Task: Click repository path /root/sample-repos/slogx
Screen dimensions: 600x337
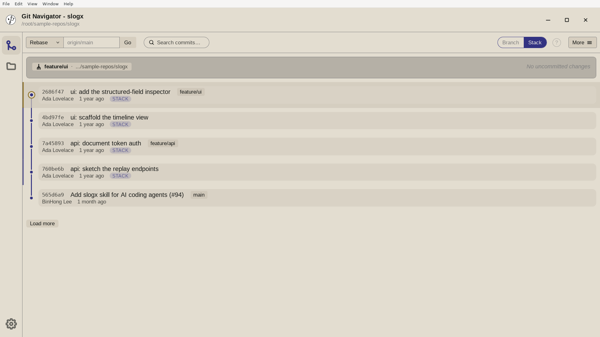Action: (x=50, y=24)
